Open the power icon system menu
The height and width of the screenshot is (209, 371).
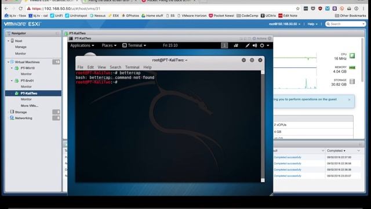coord(264,45)
